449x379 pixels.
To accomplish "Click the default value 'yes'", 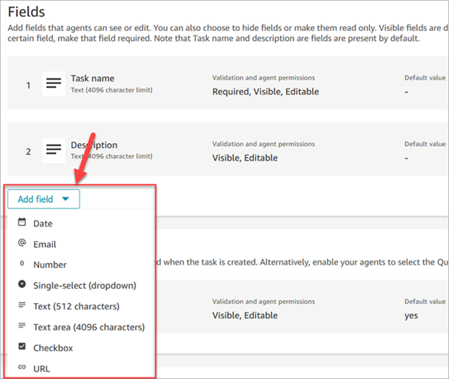I will pyautogui.click(x=411, y=316).
